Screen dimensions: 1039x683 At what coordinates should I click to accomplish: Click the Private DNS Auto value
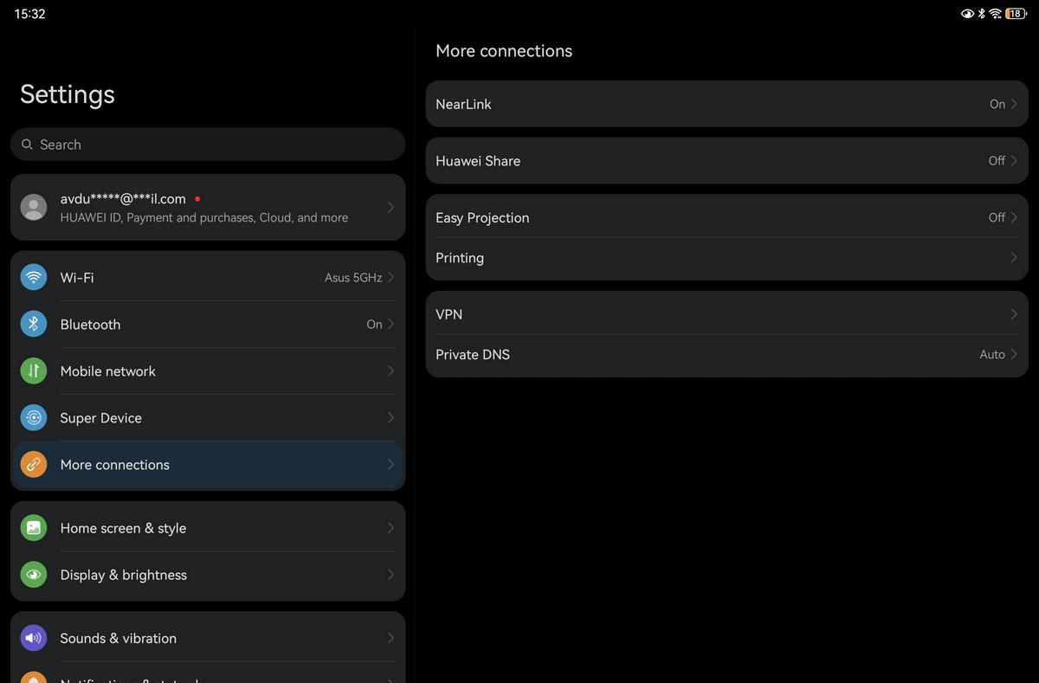click(992, 354)
